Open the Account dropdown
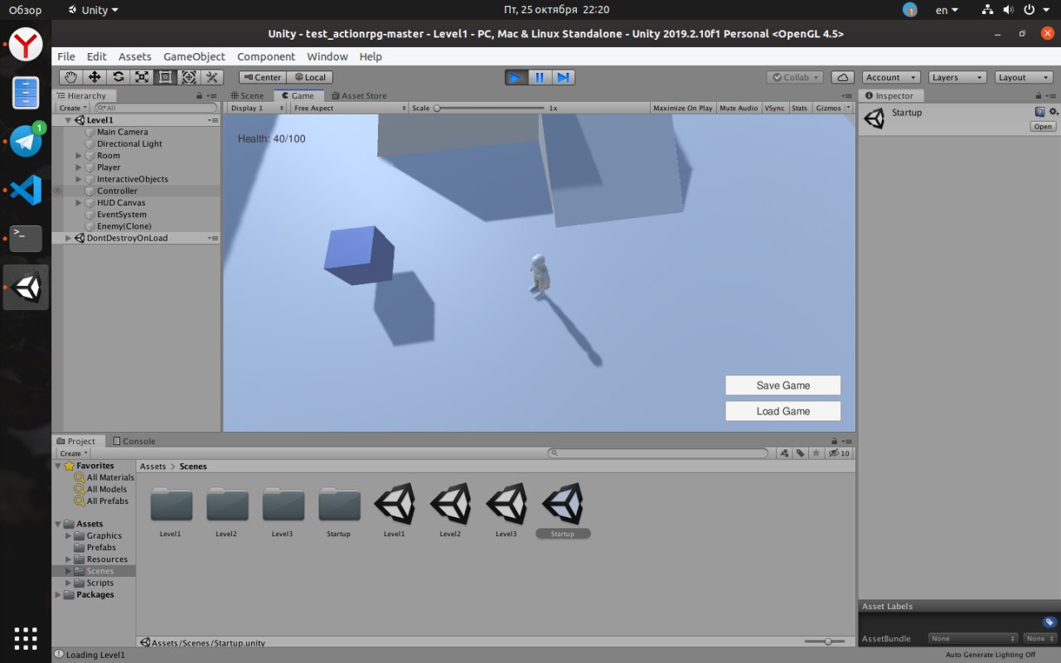The width and height of the screenshot is (1061, 663). click(891, 77)
